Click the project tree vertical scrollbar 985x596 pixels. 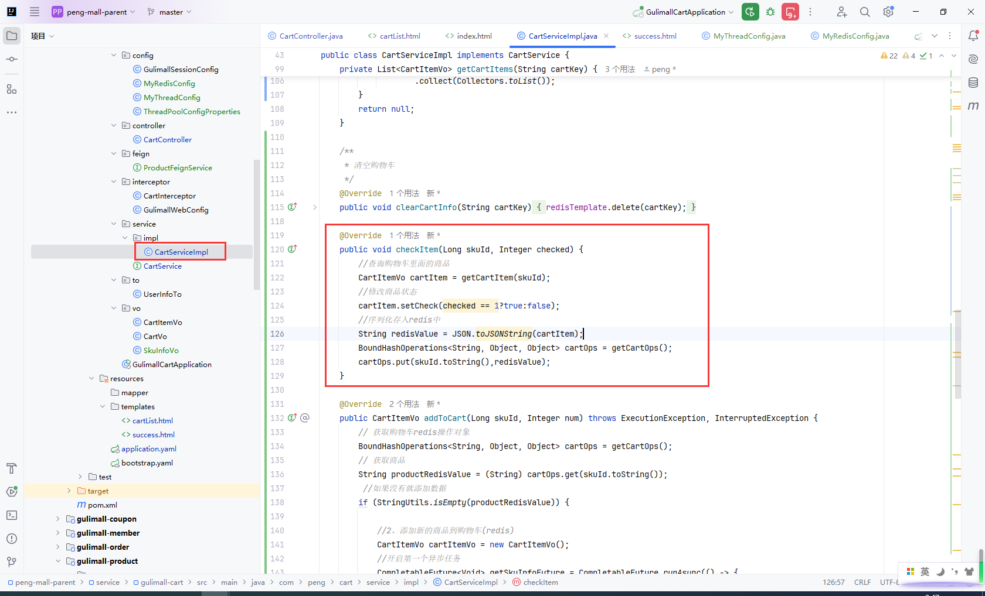pos(256,224)
